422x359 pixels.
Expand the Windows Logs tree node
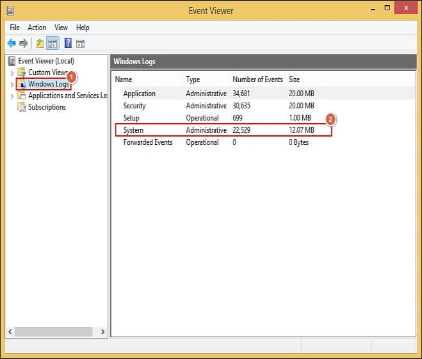pyautogui.click(x=12, y=85)
